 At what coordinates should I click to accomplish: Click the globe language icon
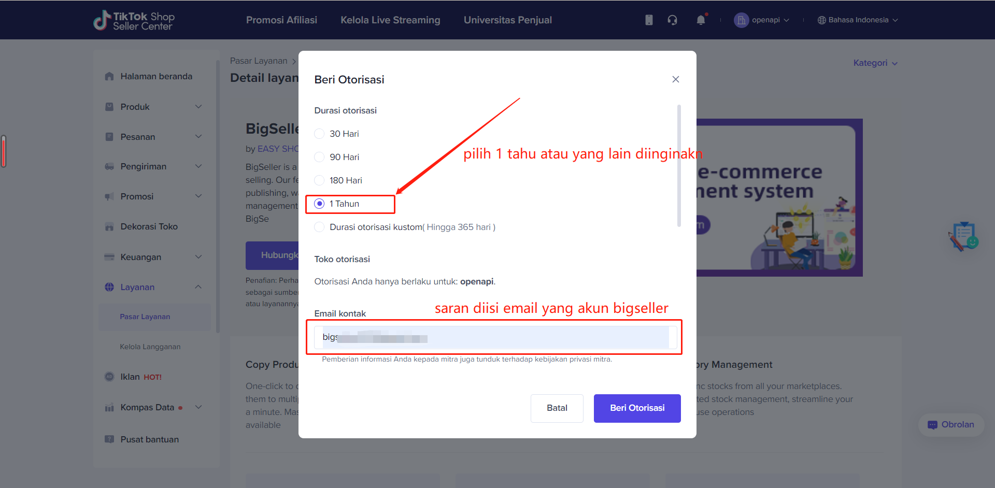pyautogui.click(x=821, y=20)
